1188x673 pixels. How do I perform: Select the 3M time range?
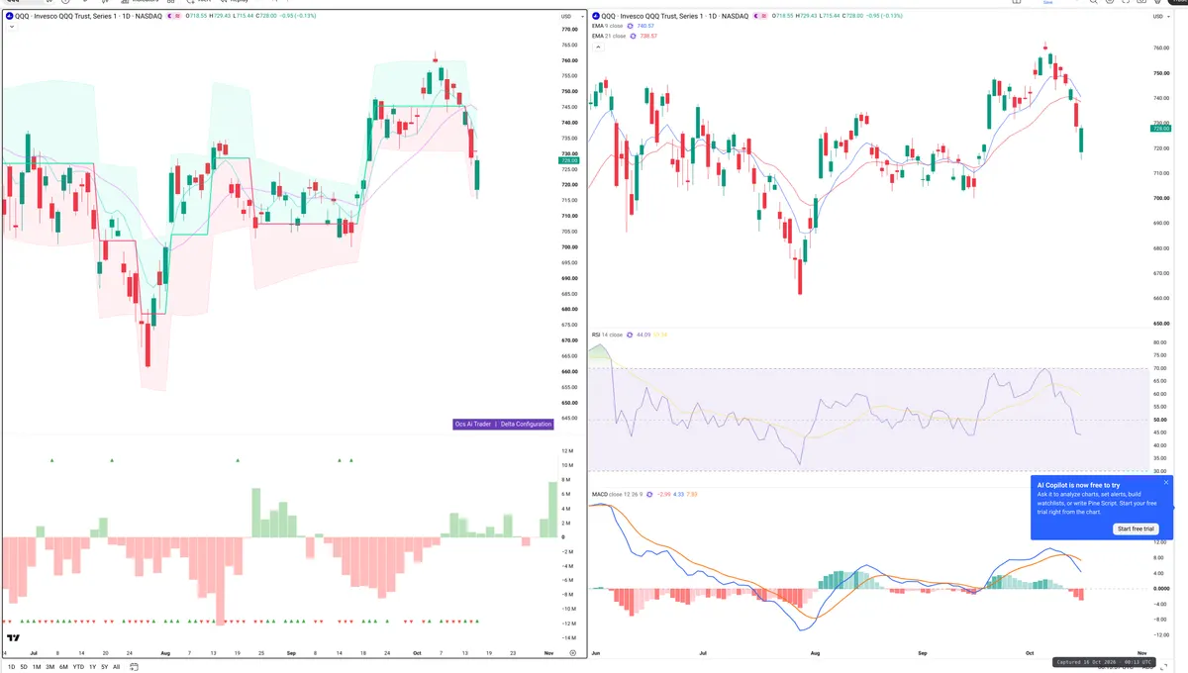click(x=49, y=667)
